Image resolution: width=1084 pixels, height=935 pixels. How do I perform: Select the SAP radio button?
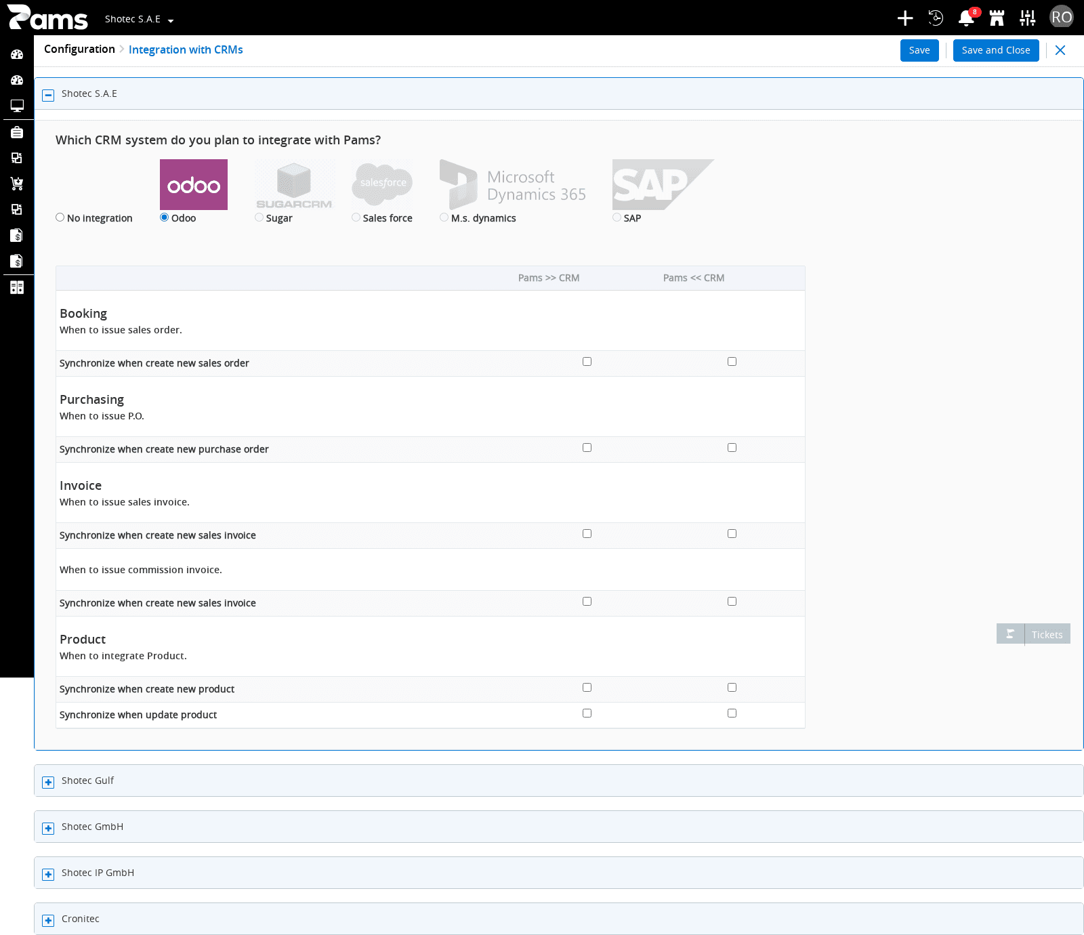coord(617,217)
